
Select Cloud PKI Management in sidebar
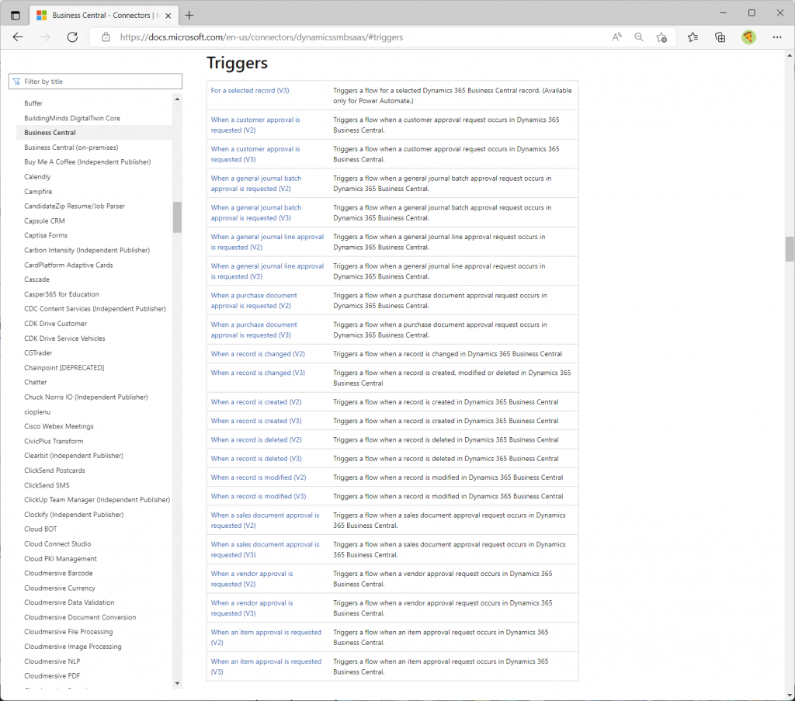coord(61,559)
